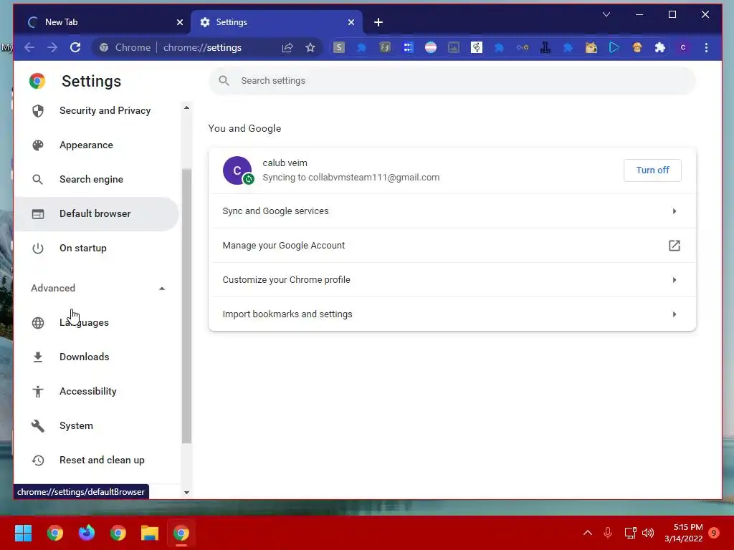Viewport: 734px width, 550px height.
Task: Show hidden system tray icons
Action: point(588,533)
